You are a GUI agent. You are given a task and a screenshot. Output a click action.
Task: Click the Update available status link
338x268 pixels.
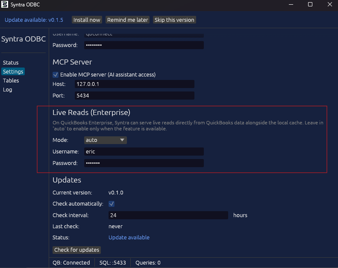point(129,237)
